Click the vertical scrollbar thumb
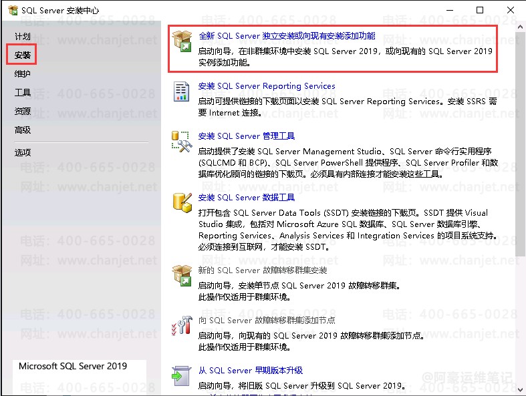The image size is (526, 396). 520,144
